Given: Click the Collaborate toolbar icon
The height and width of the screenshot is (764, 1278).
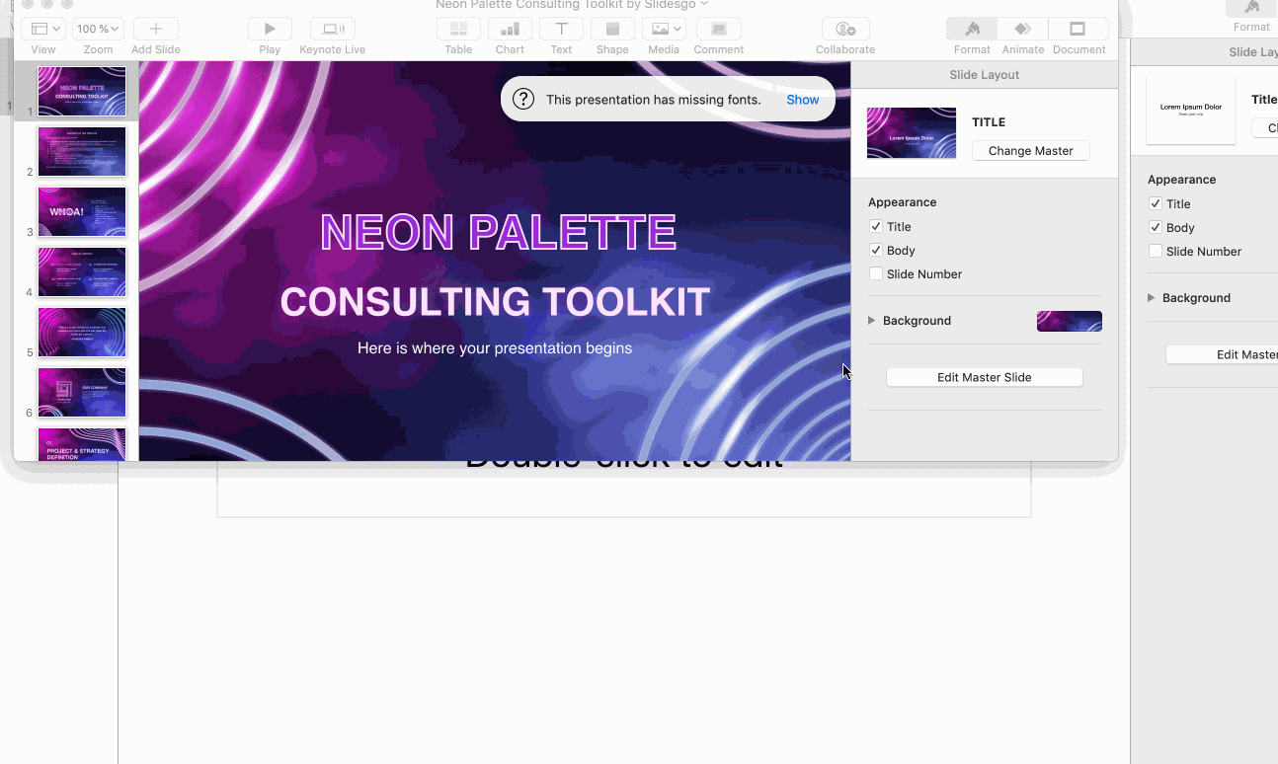Looking at the screenshot, I should 845,30.
